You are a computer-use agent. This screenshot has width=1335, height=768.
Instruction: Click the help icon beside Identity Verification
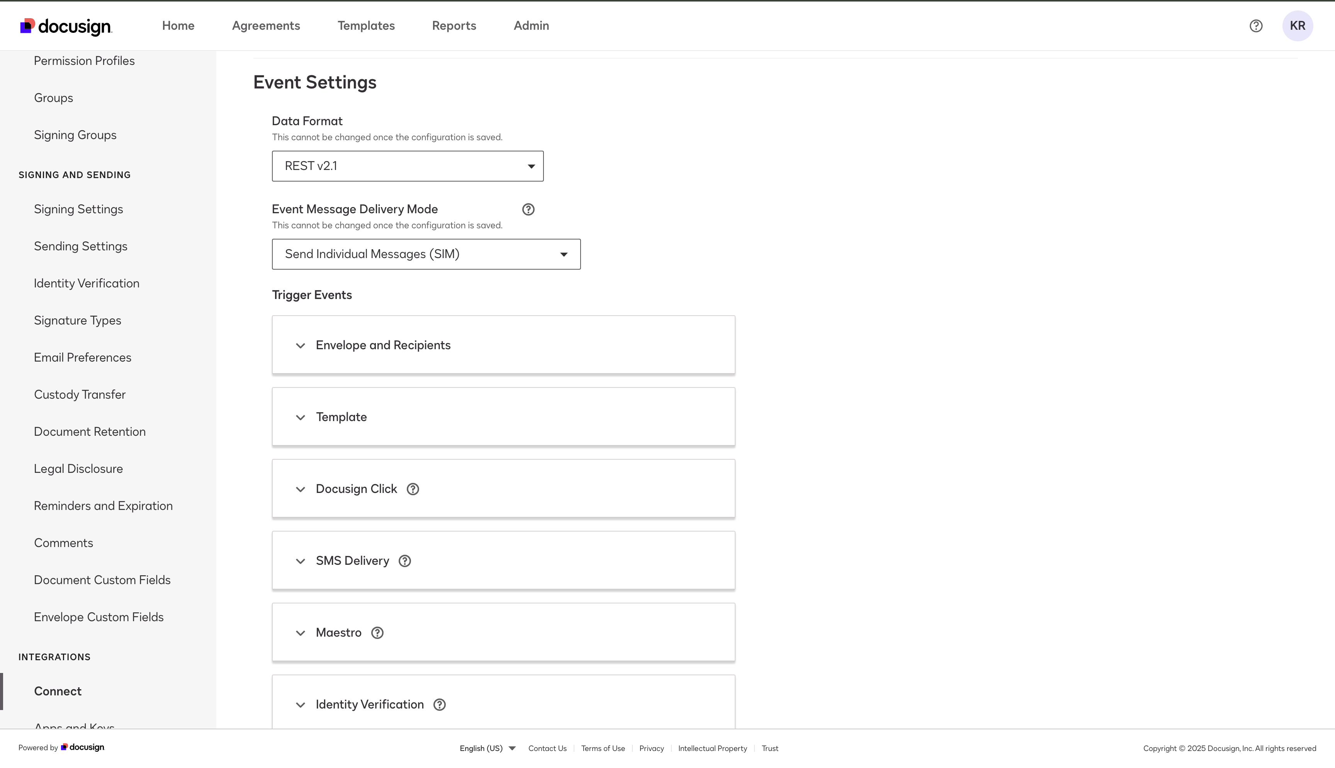click(x=439, y=705)
